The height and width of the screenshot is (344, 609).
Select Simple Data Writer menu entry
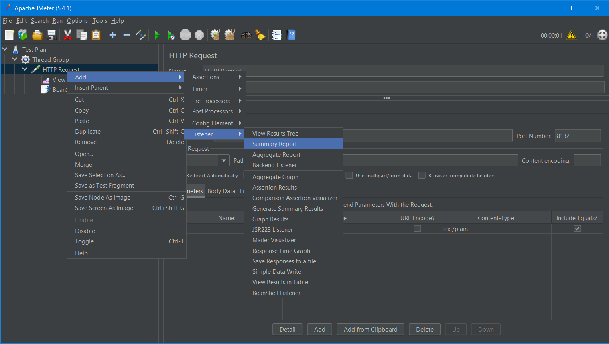pos(293,272)
